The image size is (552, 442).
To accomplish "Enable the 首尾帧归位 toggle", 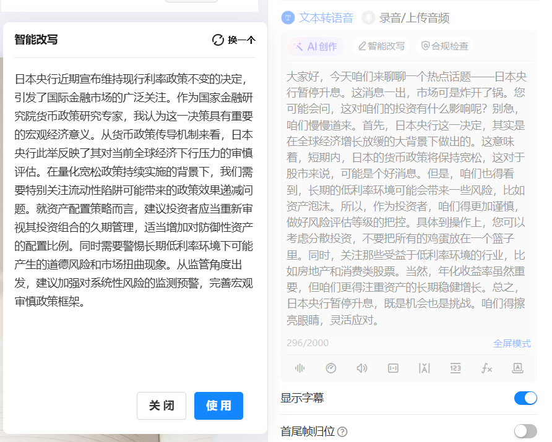I will pyautogui.click(x=525, y=431).
